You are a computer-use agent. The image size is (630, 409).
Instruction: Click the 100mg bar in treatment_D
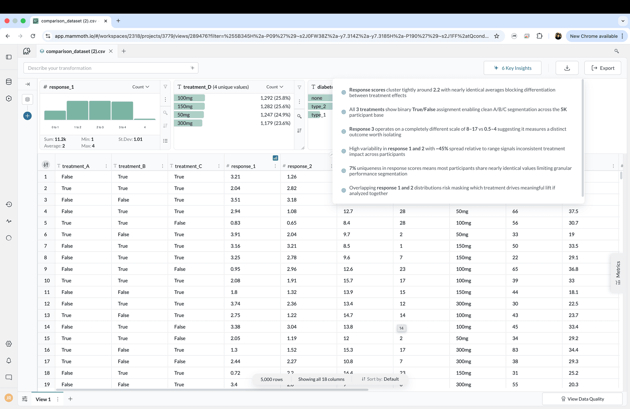(189, 98)
